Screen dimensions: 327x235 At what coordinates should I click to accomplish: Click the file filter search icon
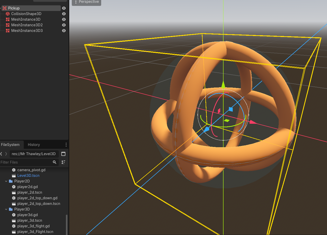point(54,162)
